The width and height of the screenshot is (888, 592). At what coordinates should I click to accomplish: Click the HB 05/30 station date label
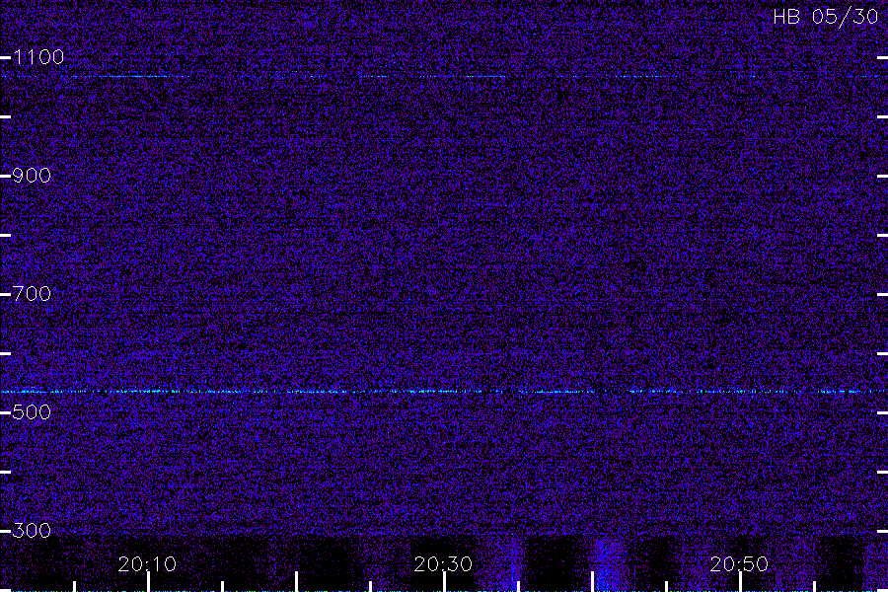tap(826, 17)
